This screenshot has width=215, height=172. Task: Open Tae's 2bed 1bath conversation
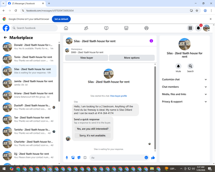pos(29,120)
